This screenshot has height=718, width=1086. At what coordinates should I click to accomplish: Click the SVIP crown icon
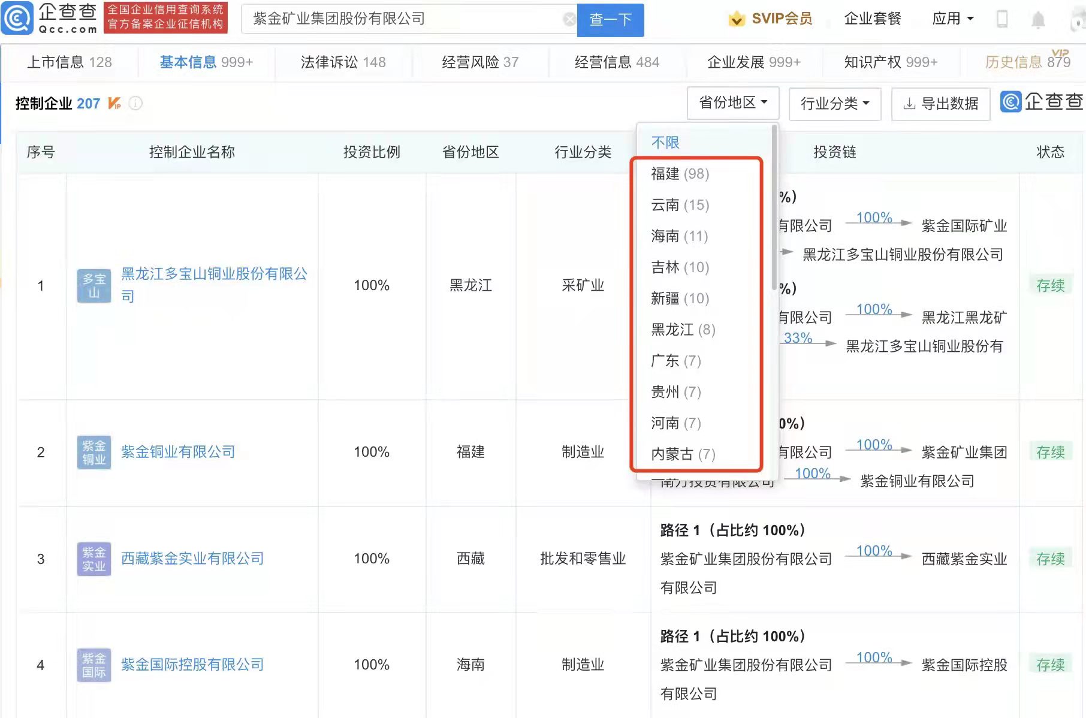[x=737, y=19]
